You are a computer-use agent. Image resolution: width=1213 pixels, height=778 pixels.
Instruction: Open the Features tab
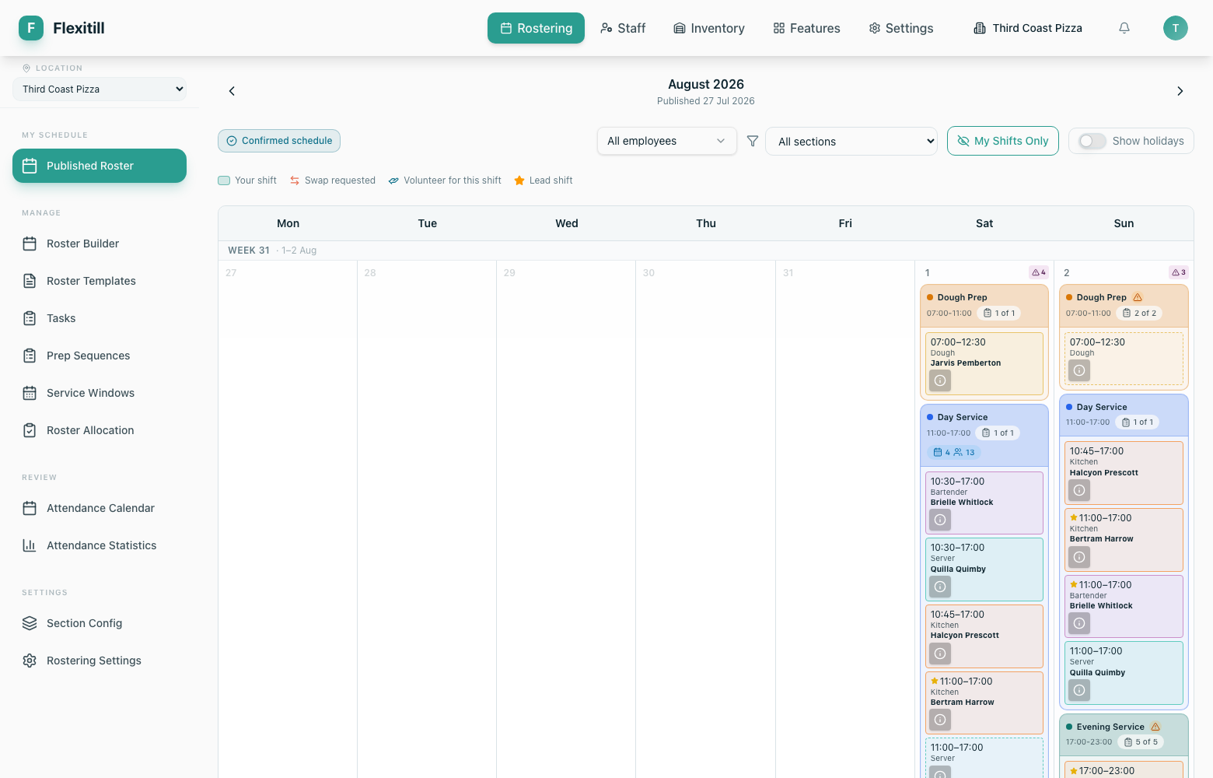pos(806,28)
